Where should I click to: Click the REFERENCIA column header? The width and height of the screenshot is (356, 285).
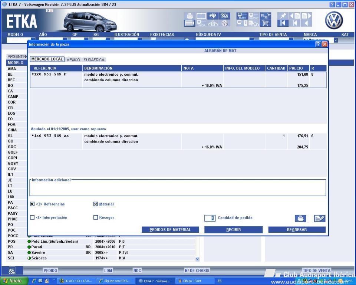coord(56,68)
